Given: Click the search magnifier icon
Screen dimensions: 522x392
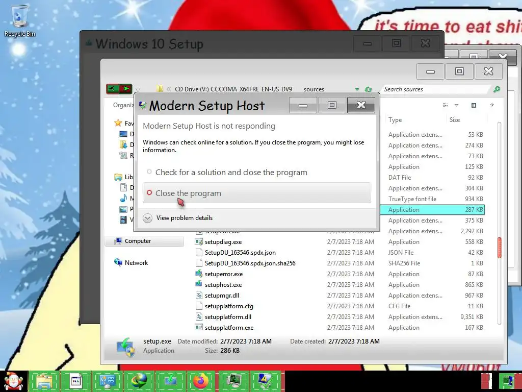Looking at the screenshot, I should click(x=497, y=89).
